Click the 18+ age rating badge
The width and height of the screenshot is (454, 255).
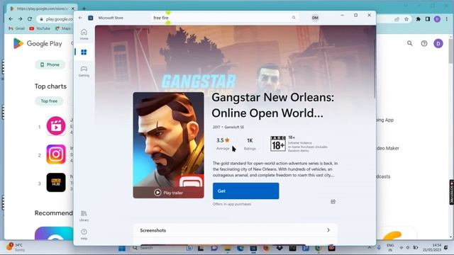pyautogui.click(x=277, y=144)
